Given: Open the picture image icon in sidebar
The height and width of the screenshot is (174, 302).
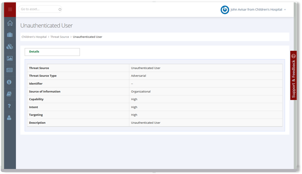Looking at the screenshot, I should [10, 58].
